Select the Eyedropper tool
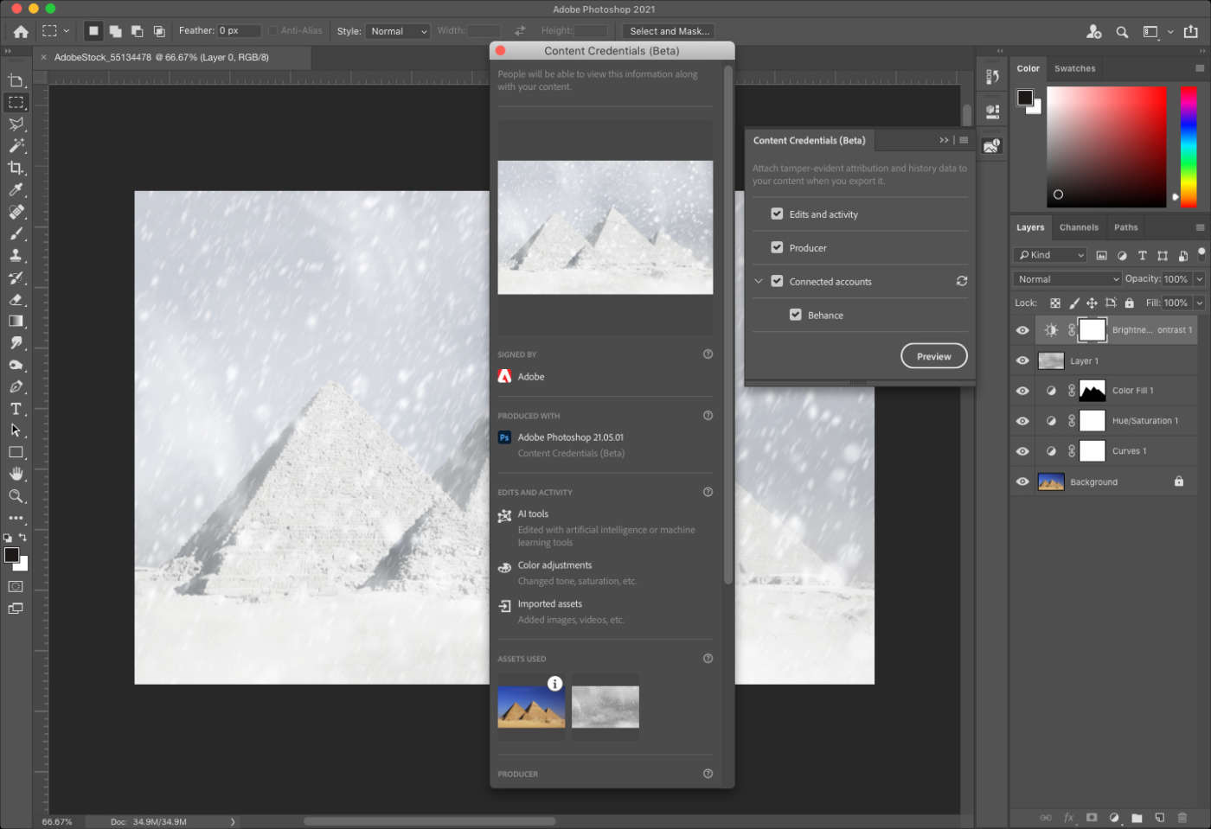1211x829 pixels. pyautogui.click(x=16, y=189)
